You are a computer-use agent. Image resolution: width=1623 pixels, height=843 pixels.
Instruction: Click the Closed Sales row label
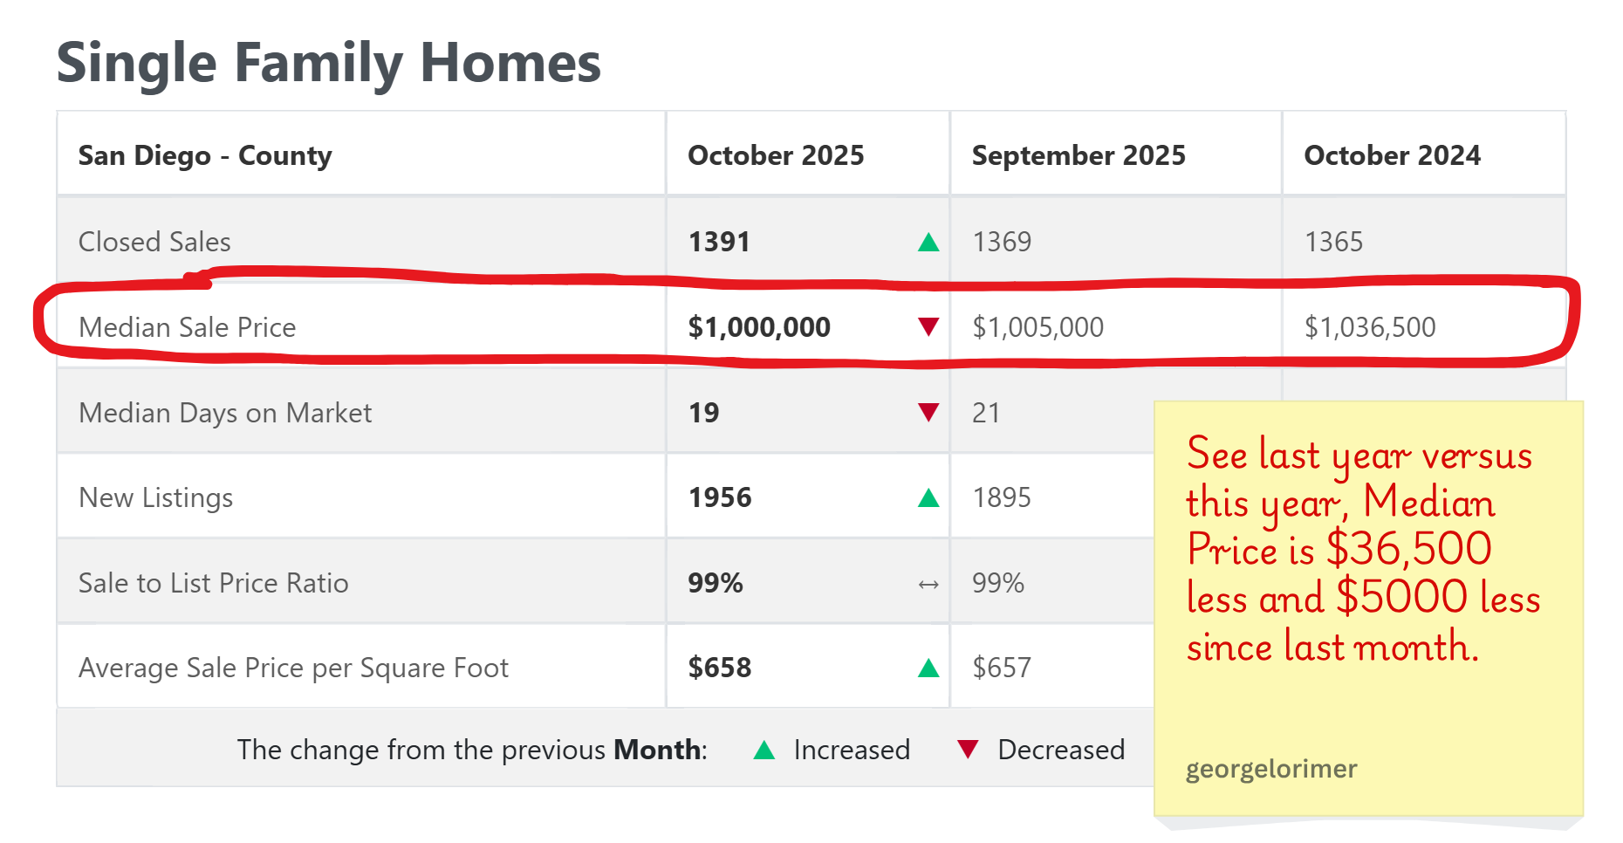pyautogui.click(x=154, y=242)
